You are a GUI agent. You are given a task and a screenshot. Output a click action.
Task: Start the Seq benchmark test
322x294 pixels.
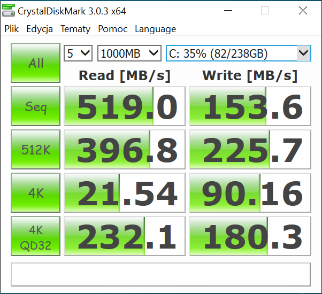tap(35, 106)
